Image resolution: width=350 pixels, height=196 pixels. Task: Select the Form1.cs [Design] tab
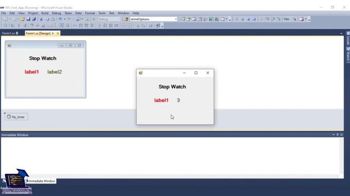click(x=38, y=33)
